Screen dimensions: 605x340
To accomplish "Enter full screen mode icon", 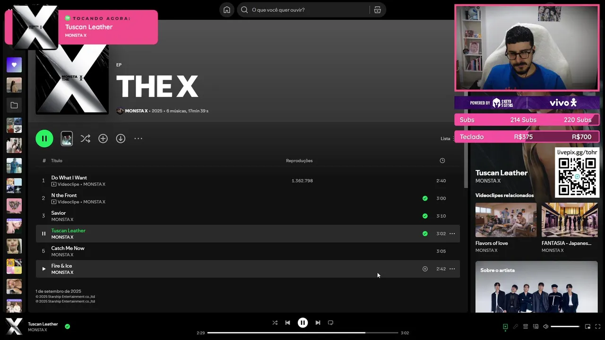I will coord(598,326).
